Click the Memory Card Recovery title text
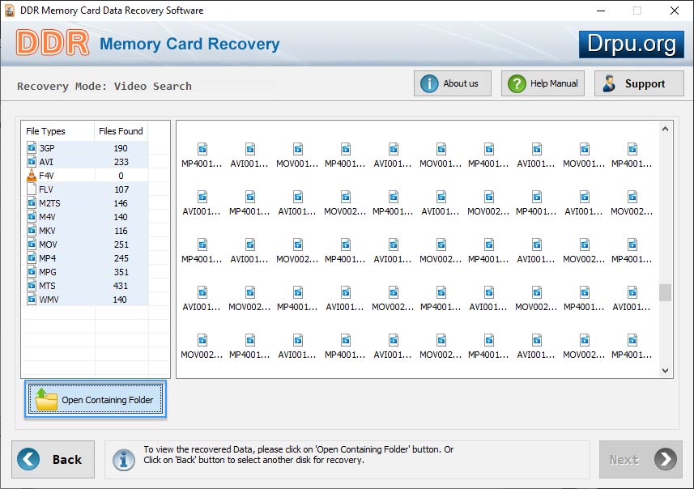Screen dimensions: 694x489 189,44
